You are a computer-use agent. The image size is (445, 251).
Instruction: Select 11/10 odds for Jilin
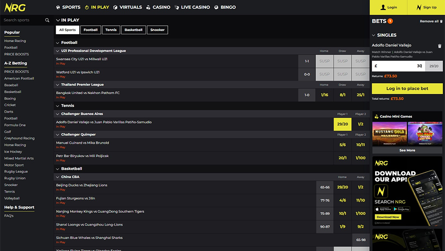pyautogui.click(x=361, y=200)
